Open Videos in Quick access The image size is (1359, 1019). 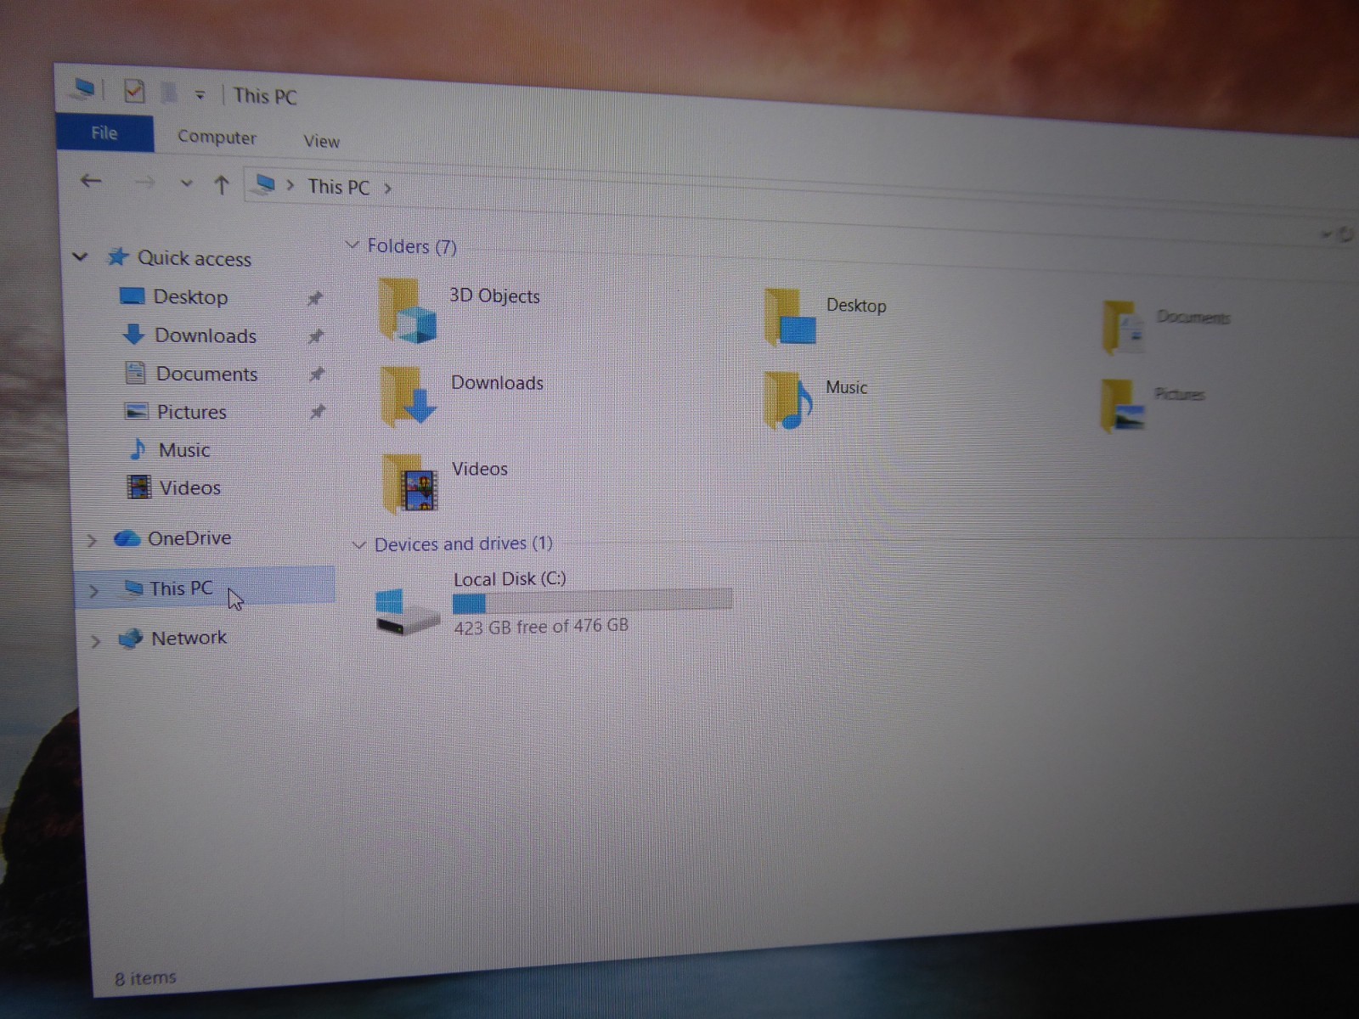tap(190, 488)
